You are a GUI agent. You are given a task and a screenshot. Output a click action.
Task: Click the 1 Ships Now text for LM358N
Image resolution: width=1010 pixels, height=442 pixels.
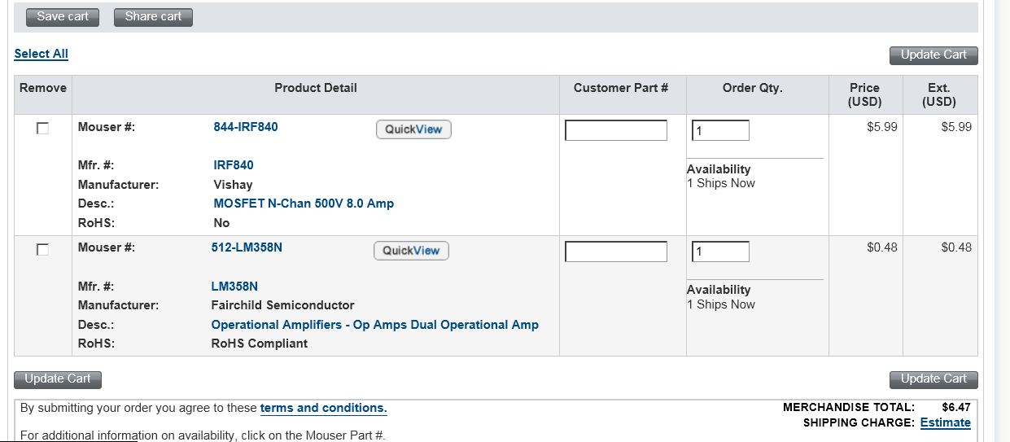point(721,304)
